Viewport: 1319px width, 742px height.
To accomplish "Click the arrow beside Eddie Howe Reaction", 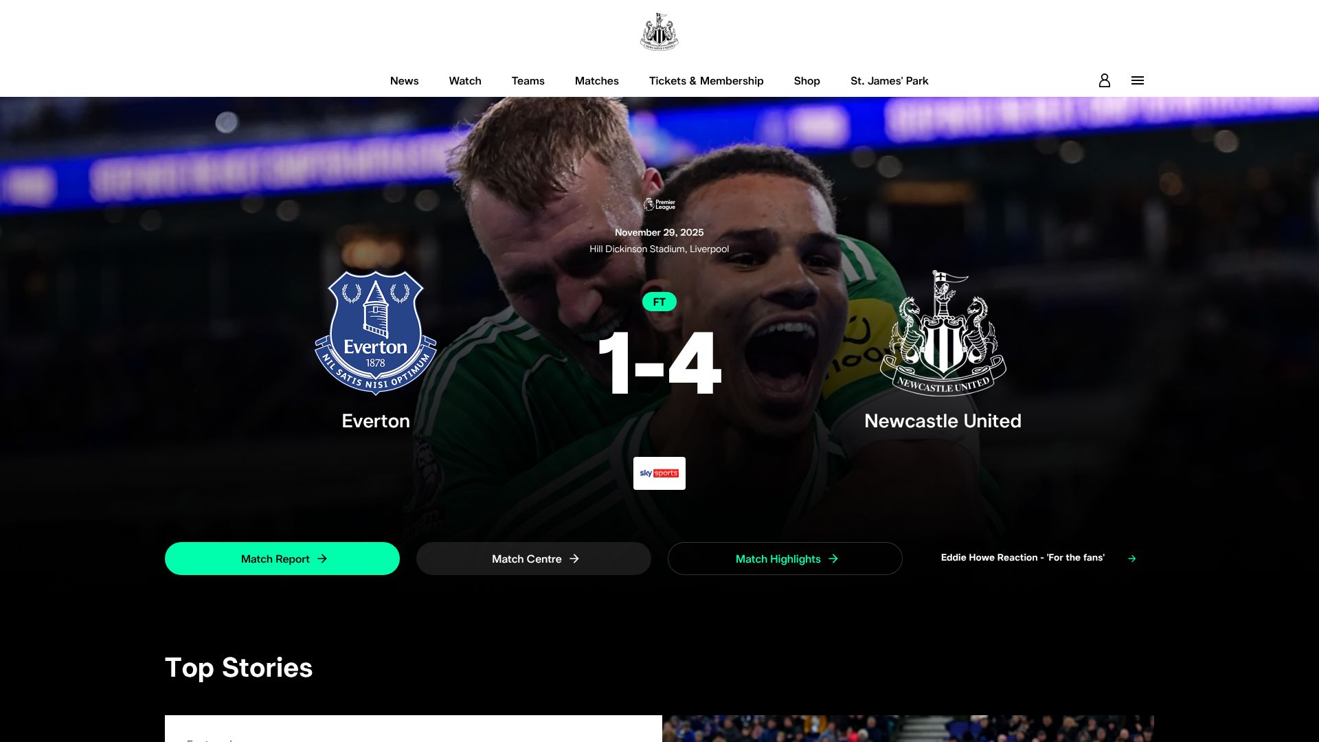I will point(1132,559).
